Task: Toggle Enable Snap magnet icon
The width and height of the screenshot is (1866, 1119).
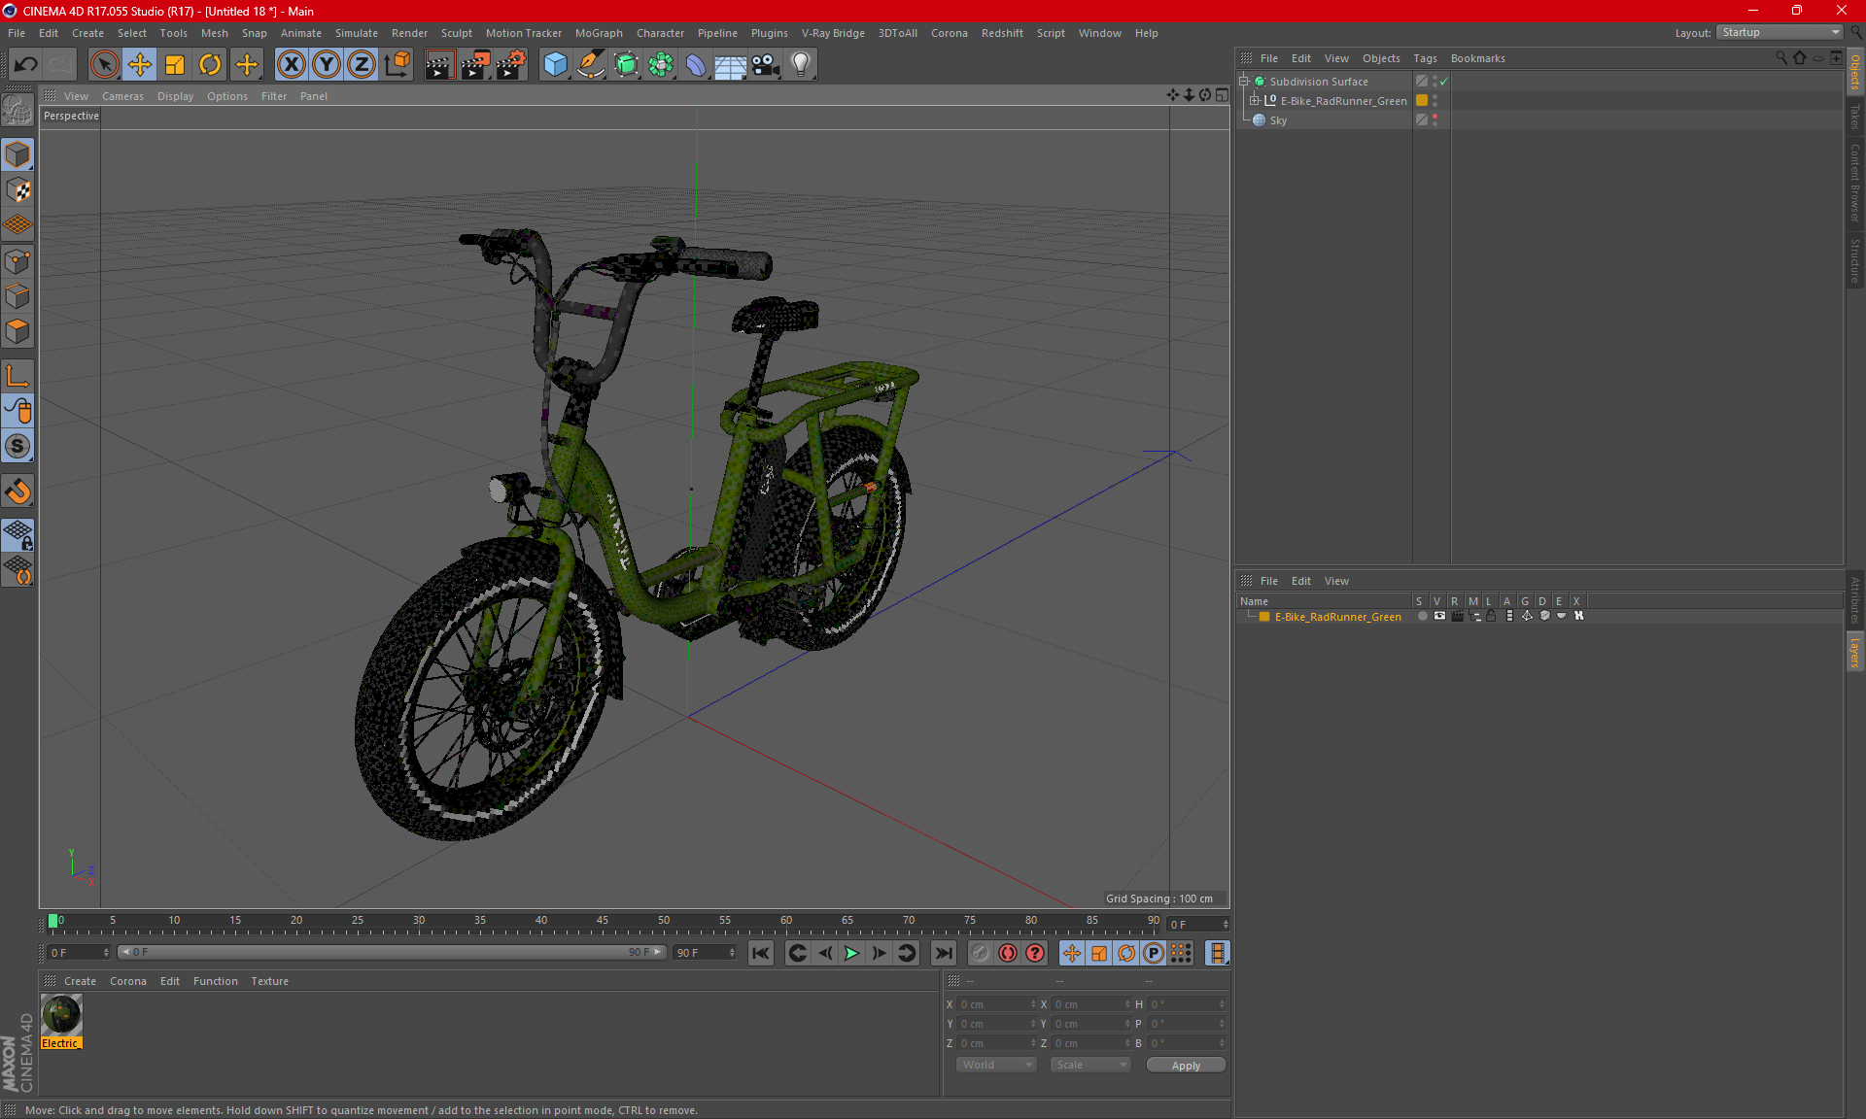Action: pos(17,492)
